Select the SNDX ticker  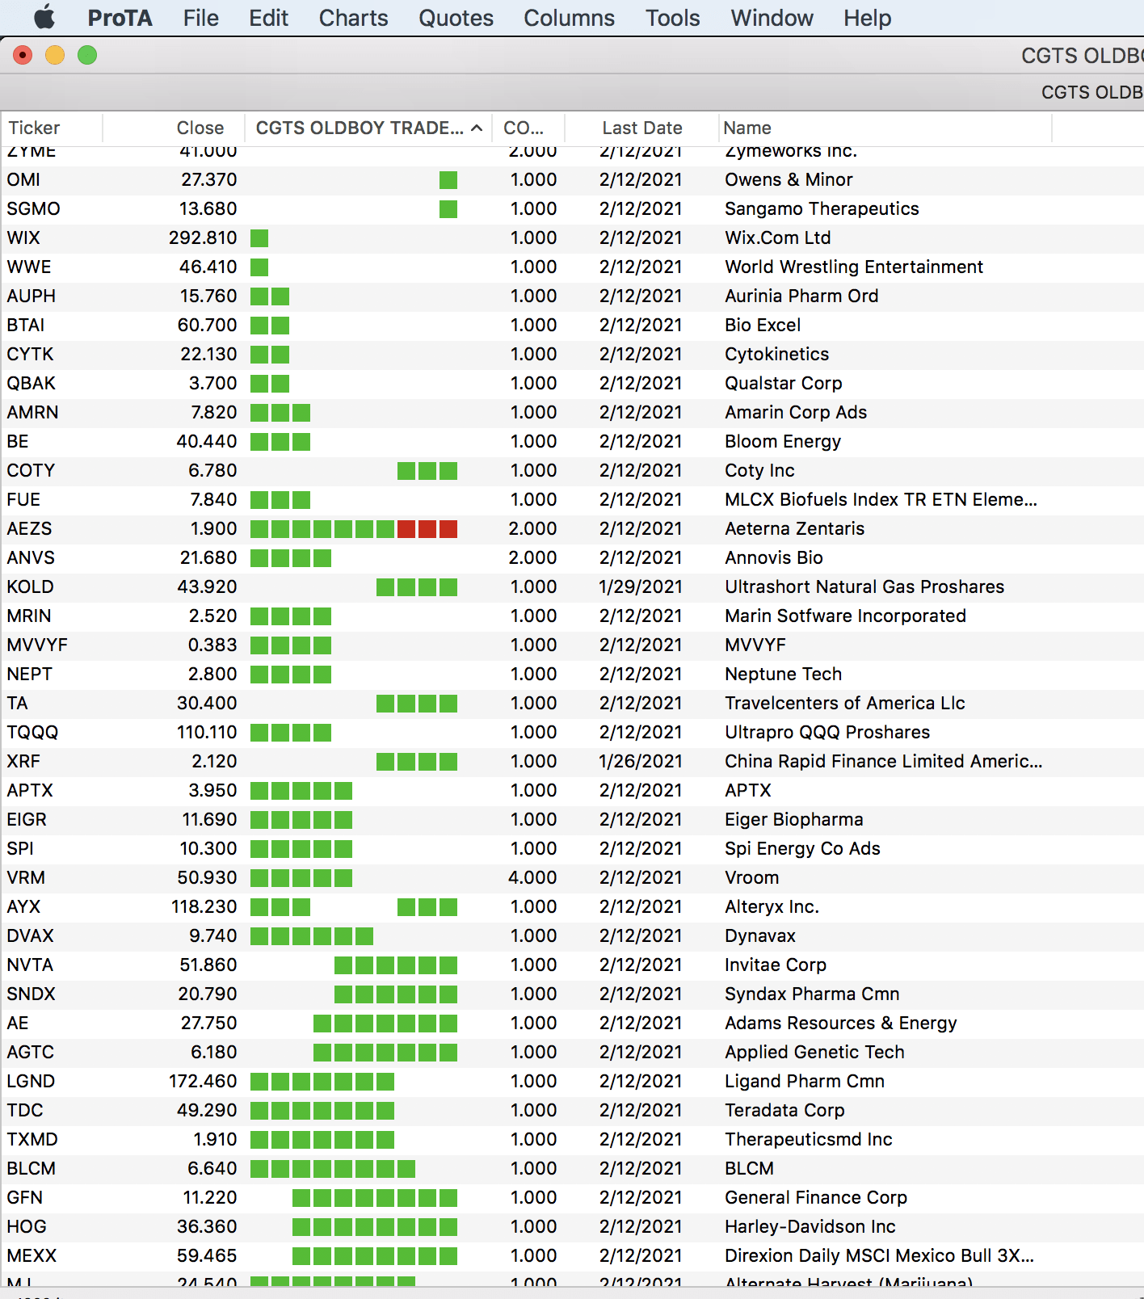31,994
